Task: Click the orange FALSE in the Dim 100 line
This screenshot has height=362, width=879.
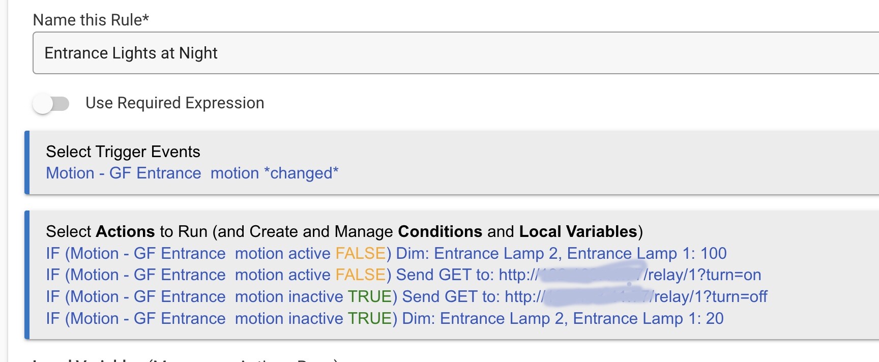Action: point(361,253)
